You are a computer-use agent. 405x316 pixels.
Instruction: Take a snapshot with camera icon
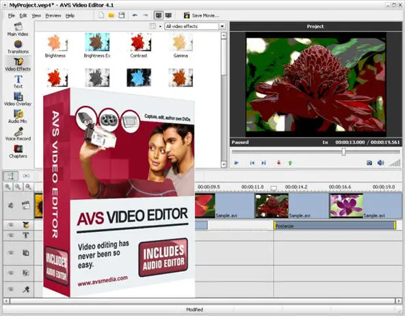pos(369,163)
